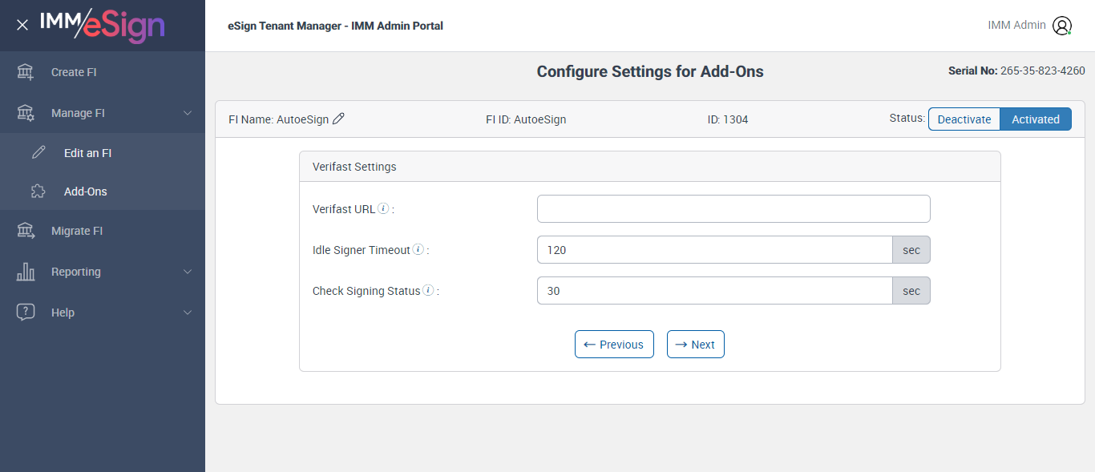Click the pencil icon beside FI Name
Viewport: 1095px width, 472px height.
point(338,119)
